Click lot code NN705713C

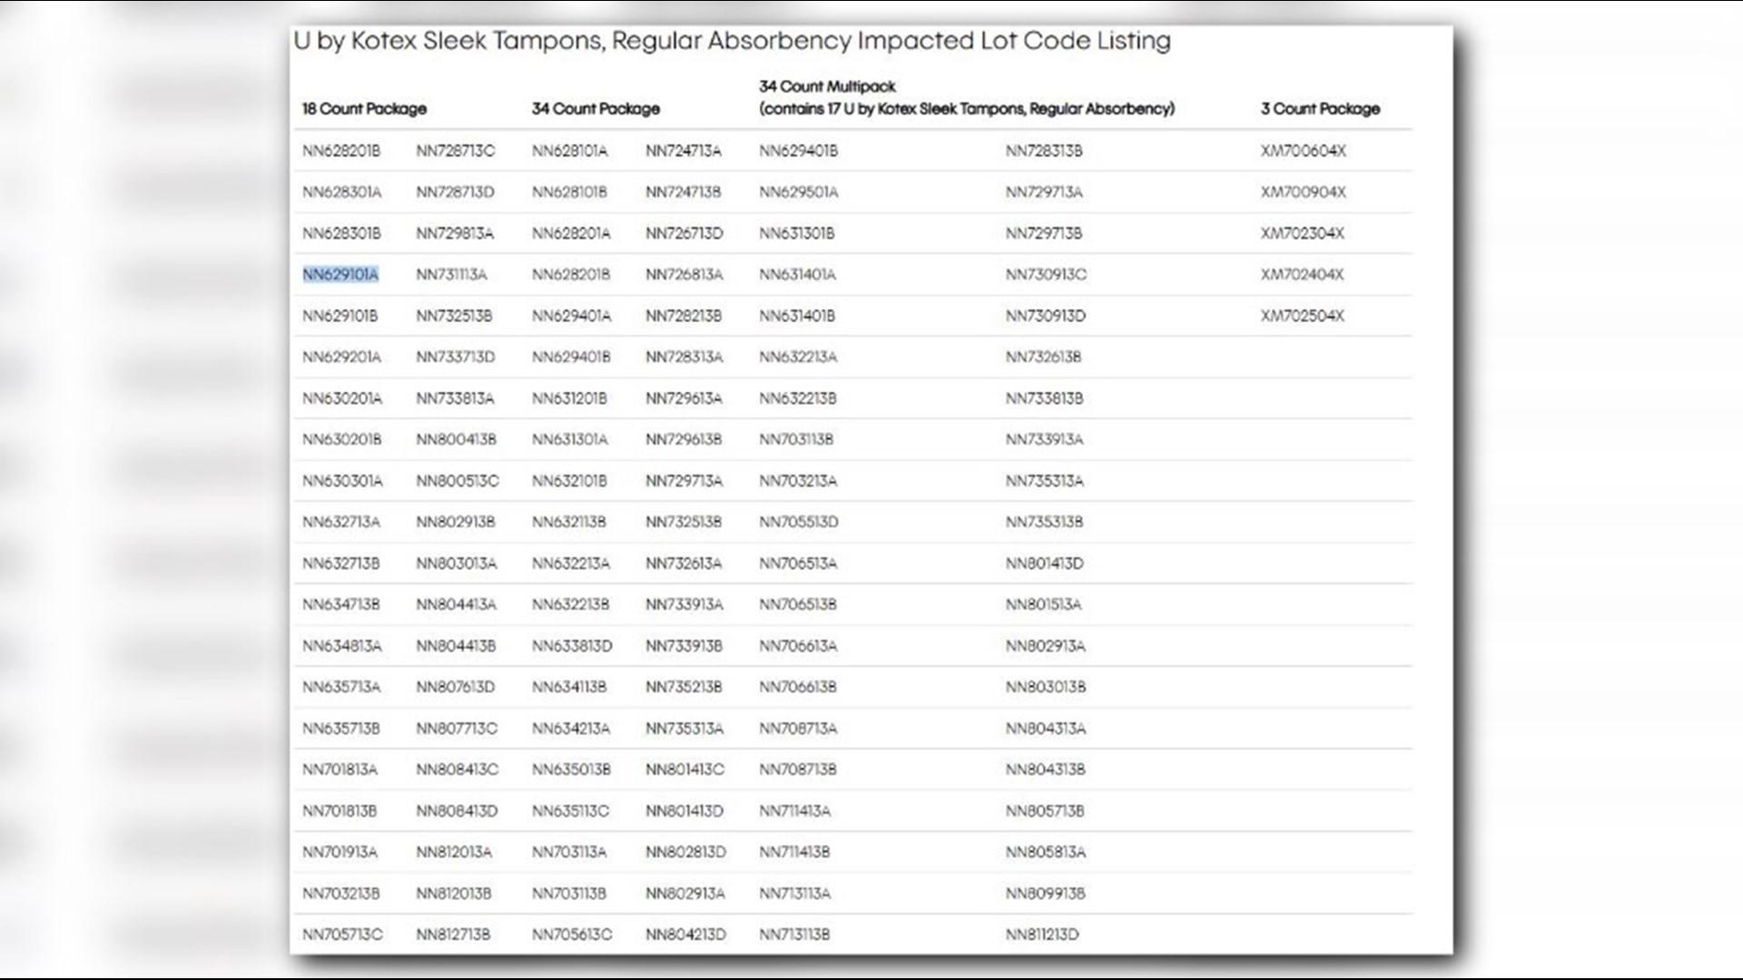coord(342,935)
